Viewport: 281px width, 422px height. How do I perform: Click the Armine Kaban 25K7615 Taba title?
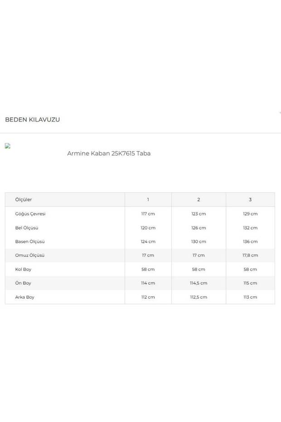pyautogui.click(x=109, y=153)
